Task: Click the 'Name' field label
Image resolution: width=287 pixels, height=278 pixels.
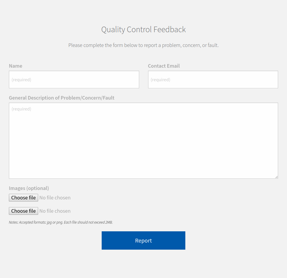Action: [15, 66]
